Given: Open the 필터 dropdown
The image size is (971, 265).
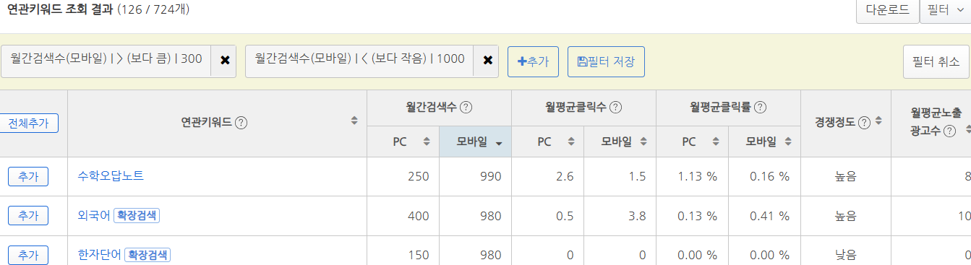Looking at the screenshot, I should 945,11.
